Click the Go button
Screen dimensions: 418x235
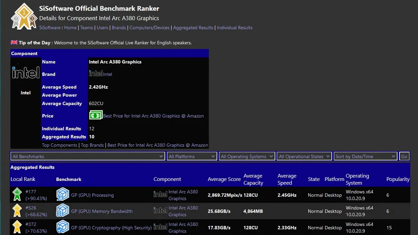[404, 157]
